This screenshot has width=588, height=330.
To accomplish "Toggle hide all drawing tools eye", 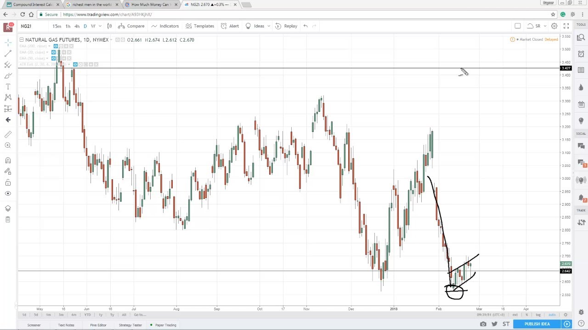I will tap(8, 193).
